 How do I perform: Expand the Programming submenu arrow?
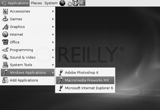pos(53,50)
